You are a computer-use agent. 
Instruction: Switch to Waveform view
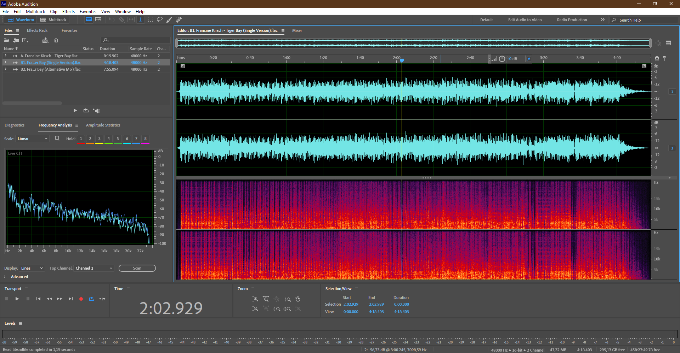(21, 20)
